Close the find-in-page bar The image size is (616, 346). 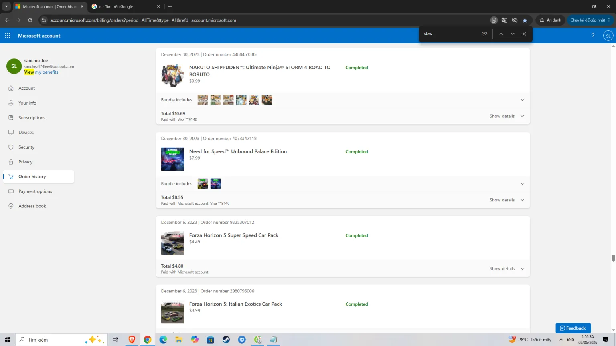coord(524,34)
